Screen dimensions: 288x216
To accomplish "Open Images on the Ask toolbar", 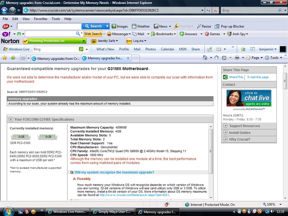I will 120,26.
